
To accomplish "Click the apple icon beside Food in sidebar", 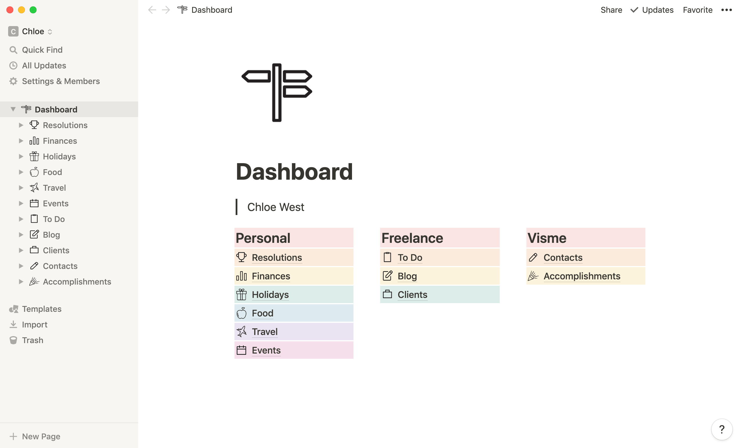I will (x=34, y=172).
